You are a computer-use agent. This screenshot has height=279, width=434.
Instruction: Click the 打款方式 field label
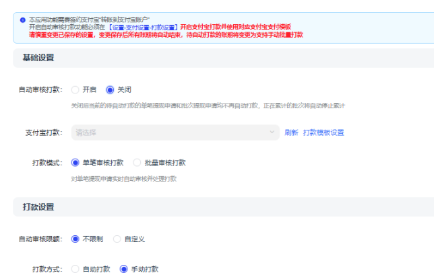tap(46, 269)
